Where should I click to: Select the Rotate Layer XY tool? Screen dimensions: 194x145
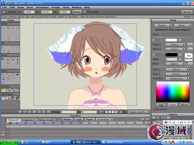(x=3, y=78)
